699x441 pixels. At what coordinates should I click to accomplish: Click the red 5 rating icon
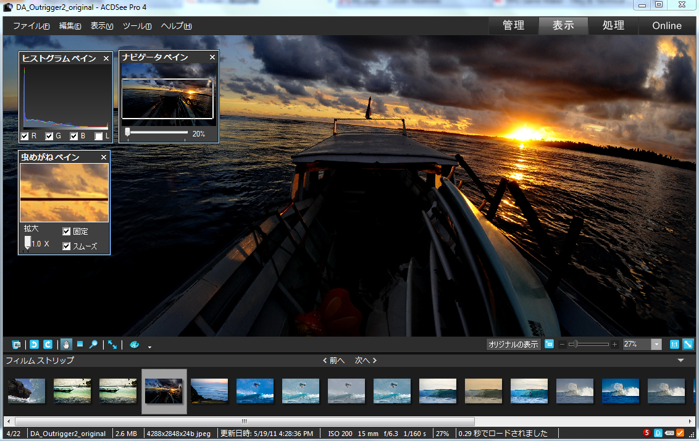[x=647, y=432]
